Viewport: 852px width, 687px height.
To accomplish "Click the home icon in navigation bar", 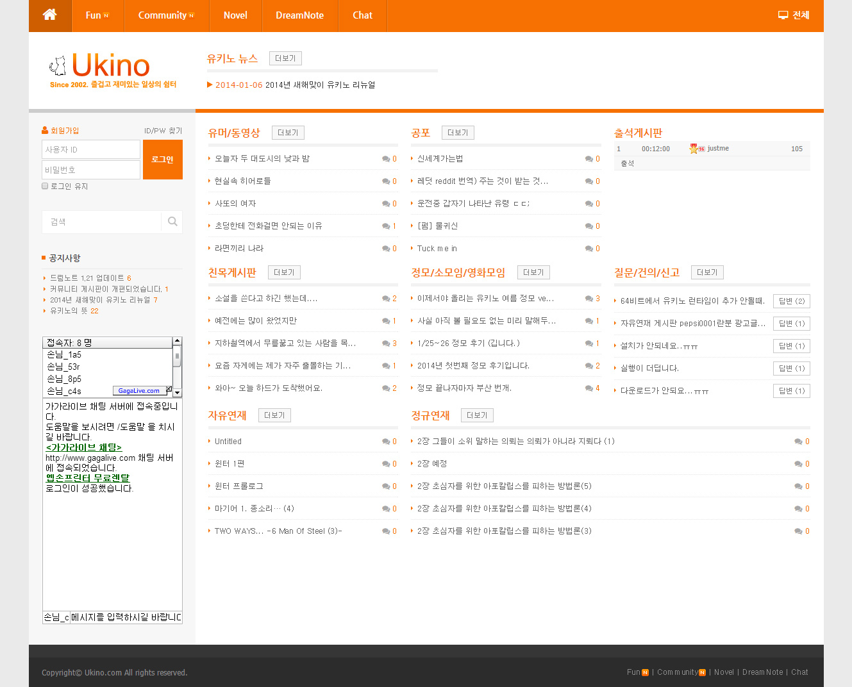I will pyautogui.click(x=50, y=15).
